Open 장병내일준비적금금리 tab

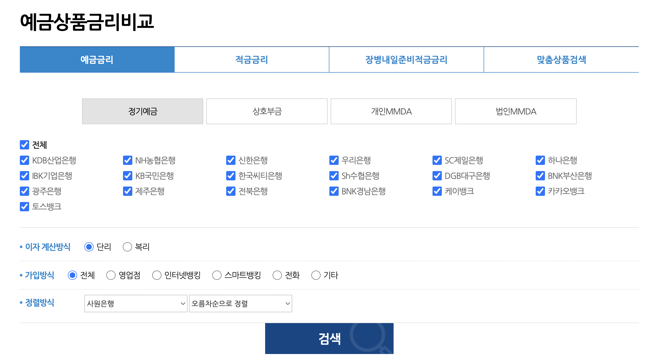click(406, 60)
